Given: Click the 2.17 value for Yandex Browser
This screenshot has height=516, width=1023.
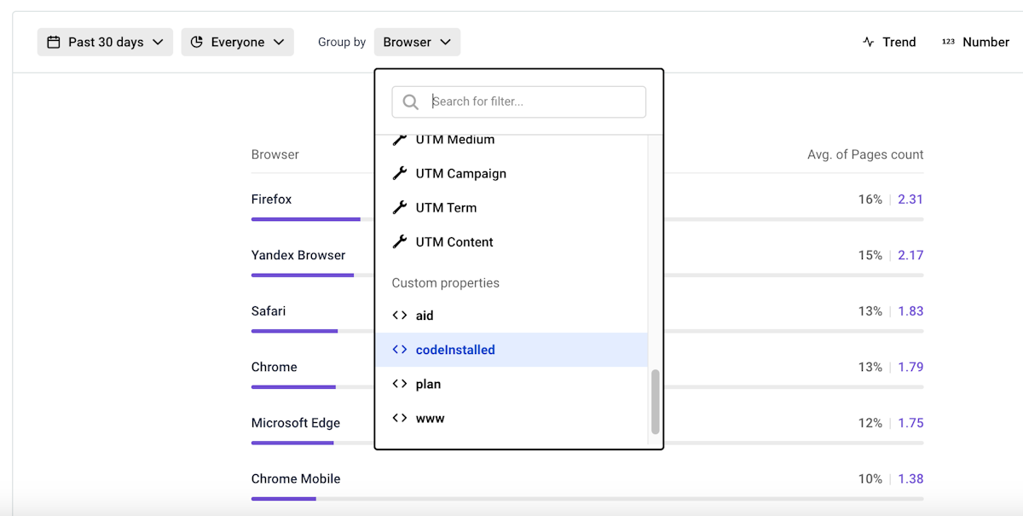Looking at the screenshot, I should (x=910, y=255).
